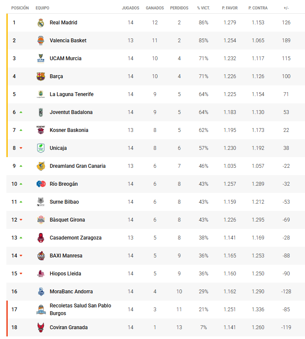Click the Río Breogán team logo
The image size is (305, 339).
click(x=41, y=184)
